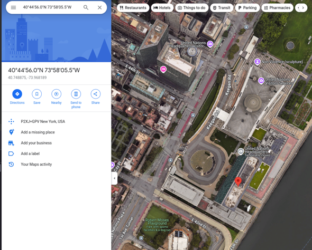
Task: Select the Hotels category chip
Action: click(x=162, y=8)
